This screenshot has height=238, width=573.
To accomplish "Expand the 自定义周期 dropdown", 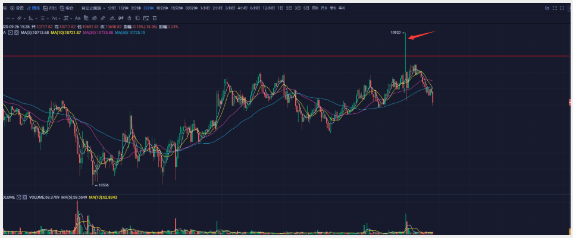I will [x=93, y=8].
